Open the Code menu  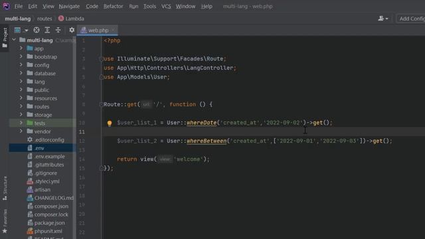[92, 6]
